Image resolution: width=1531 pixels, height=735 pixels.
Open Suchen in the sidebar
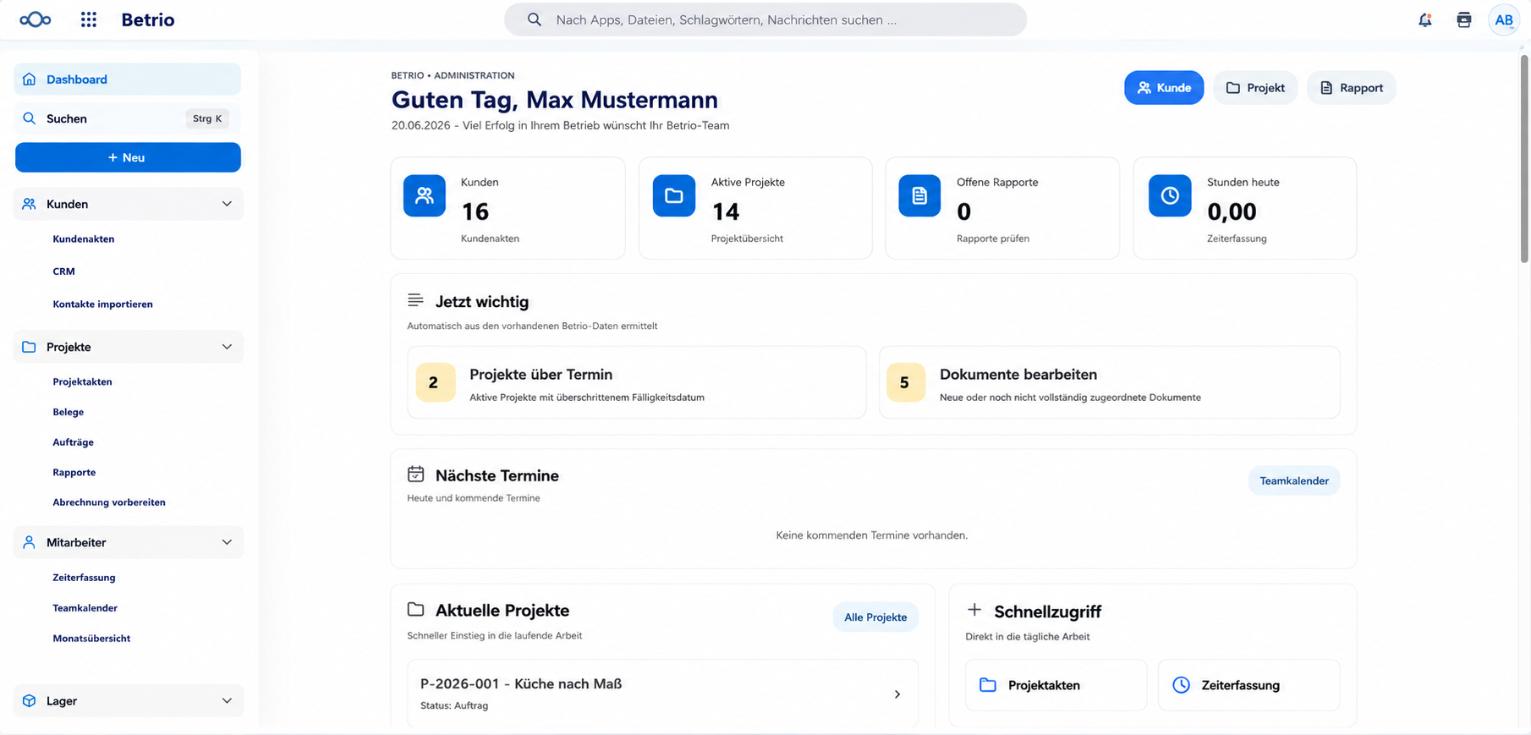point(128,118)
